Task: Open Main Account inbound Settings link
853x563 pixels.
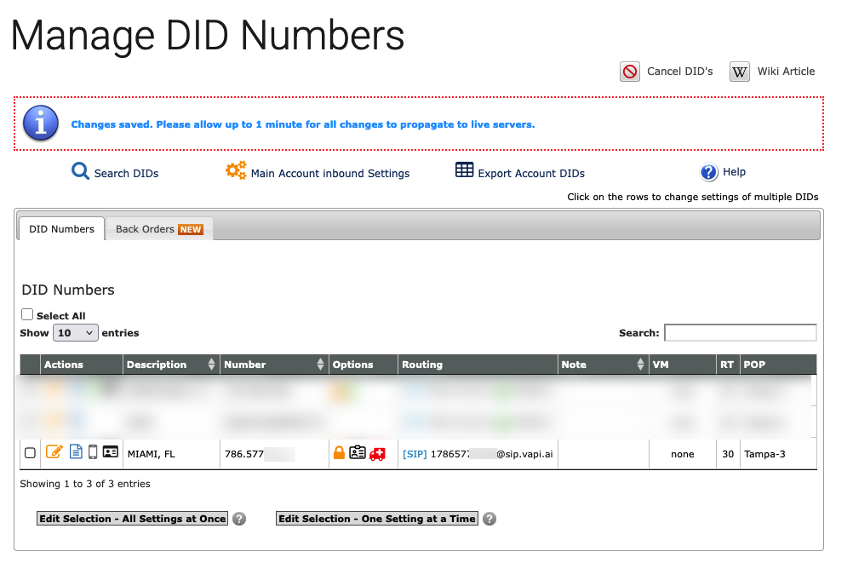Action: click(x=329, y=173)
